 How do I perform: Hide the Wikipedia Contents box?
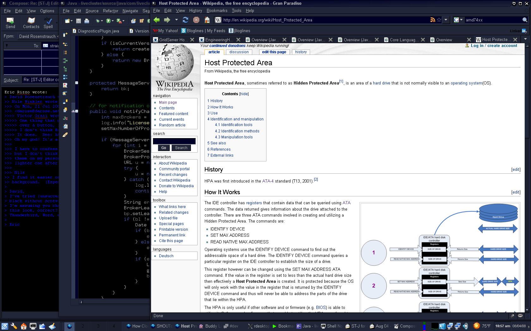(244, 94)
